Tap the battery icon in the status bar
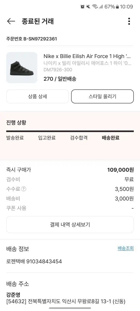 pyautogui.click(x=117, y=7)
